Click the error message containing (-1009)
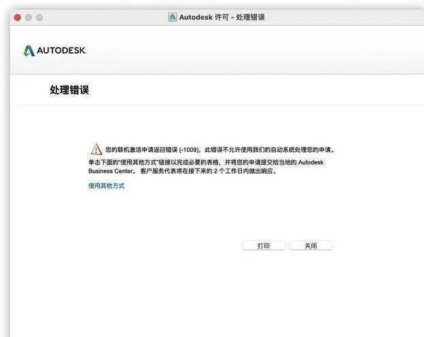The width and height of the screenshot is (424, 337). pyautogui.click(x=220, y=149)
